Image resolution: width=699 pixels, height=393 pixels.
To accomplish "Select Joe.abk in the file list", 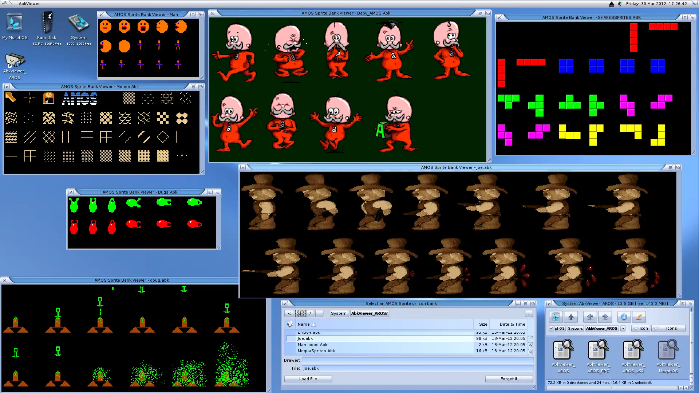I will tap(406, 338).
